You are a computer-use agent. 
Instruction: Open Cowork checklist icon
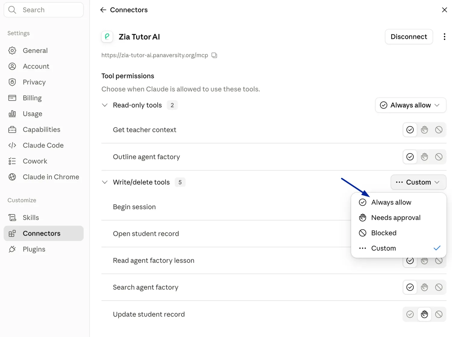[x=12, y=161]
